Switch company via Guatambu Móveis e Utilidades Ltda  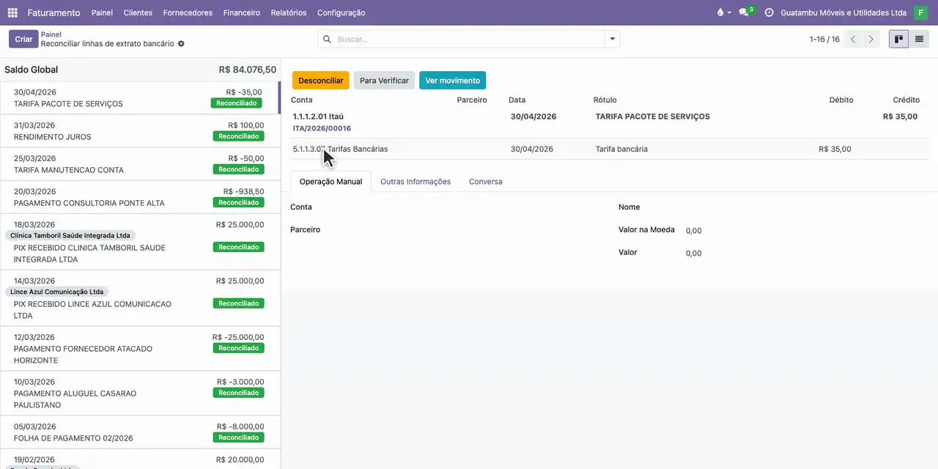coord(843,12)
